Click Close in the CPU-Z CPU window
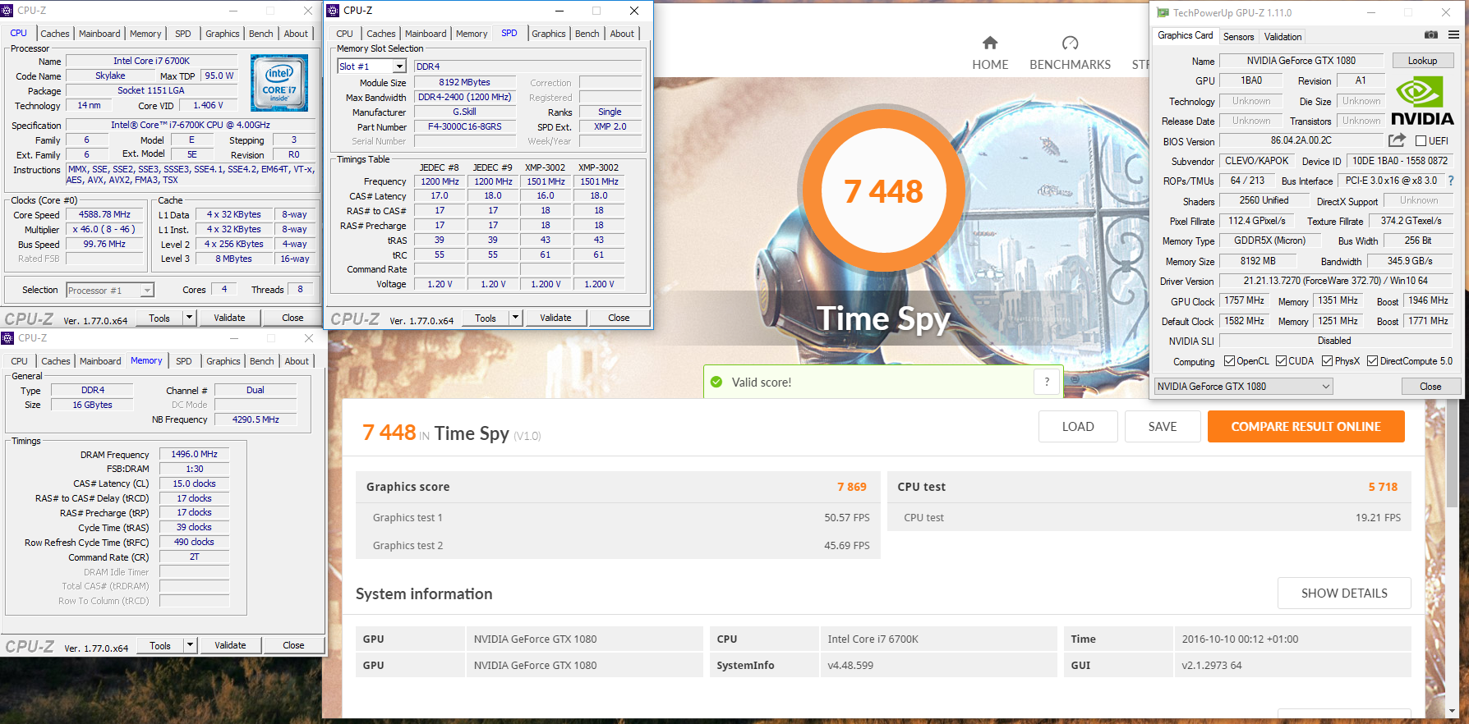Screen dimensions: 1469x724 click(292, 318)
